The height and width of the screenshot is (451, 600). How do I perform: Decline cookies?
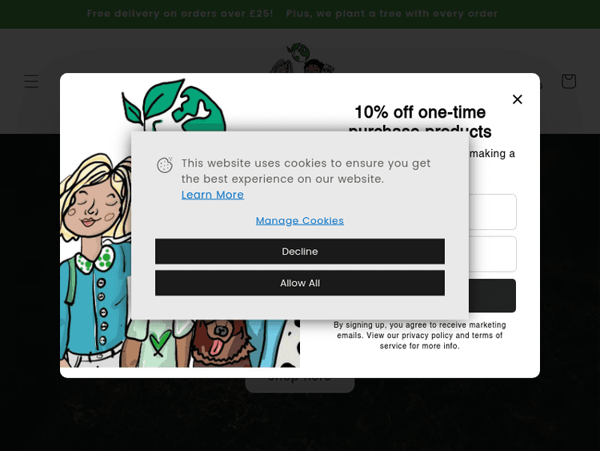click(300, 252)
